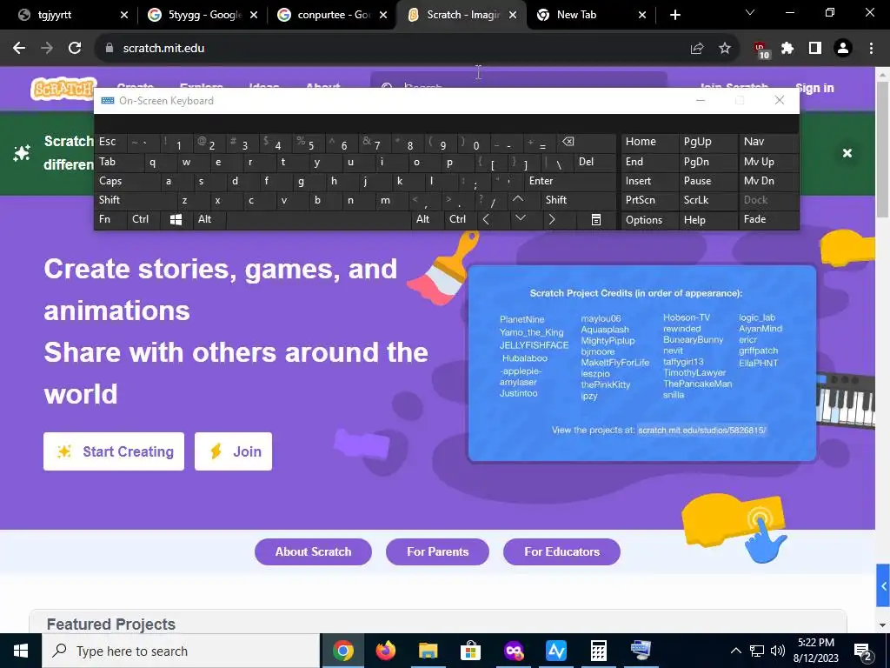The width and height of the screenshot is (890, 668).
Task: Open File Explorer from the taskbar
Action: click(428, 651)
